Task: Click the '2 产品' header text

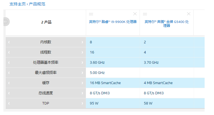Action: click(x=46, y=22)
